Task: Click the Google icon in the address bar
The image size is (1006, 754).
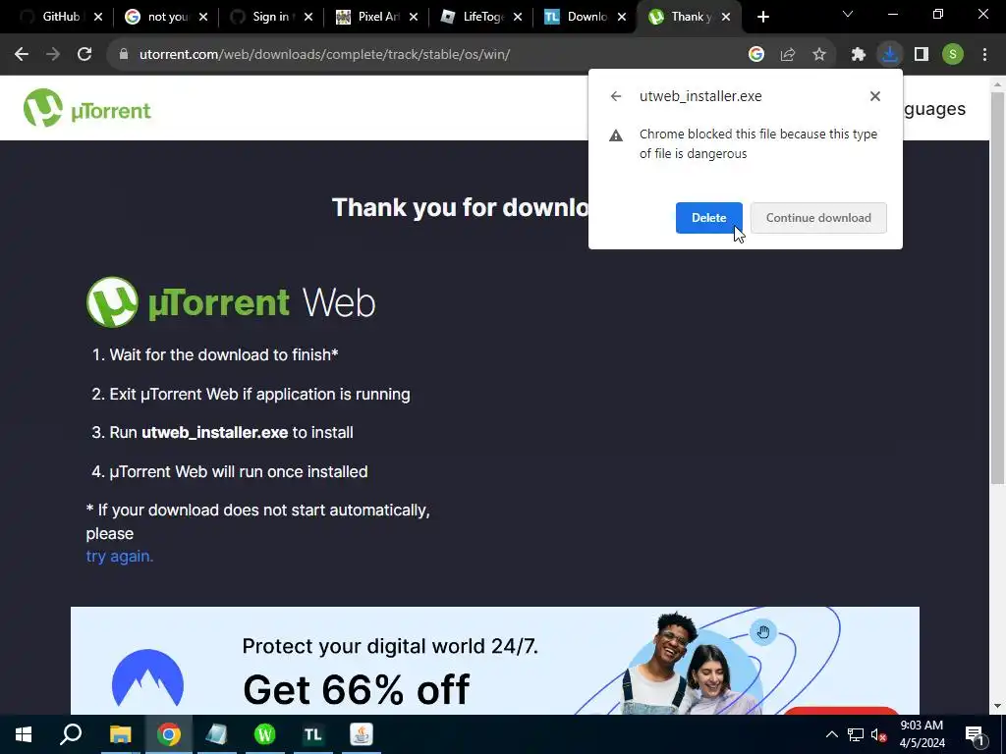Action: click(x=755, y=55)
